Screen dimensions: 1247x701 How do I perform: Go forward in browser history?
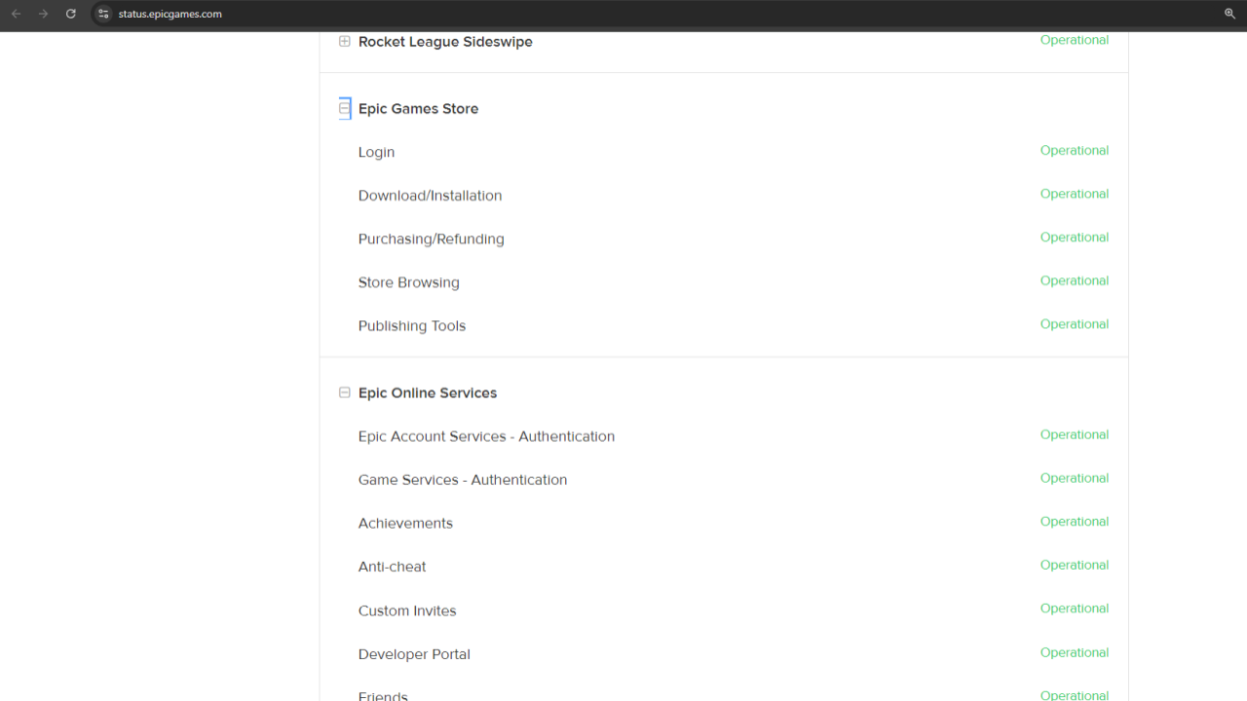43,14
